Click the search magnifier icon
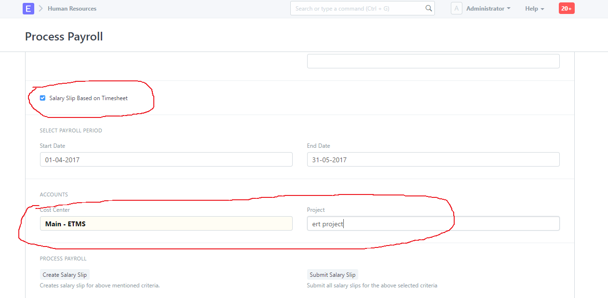This screenshot has height=298, width=608. [x=429, y=8]
